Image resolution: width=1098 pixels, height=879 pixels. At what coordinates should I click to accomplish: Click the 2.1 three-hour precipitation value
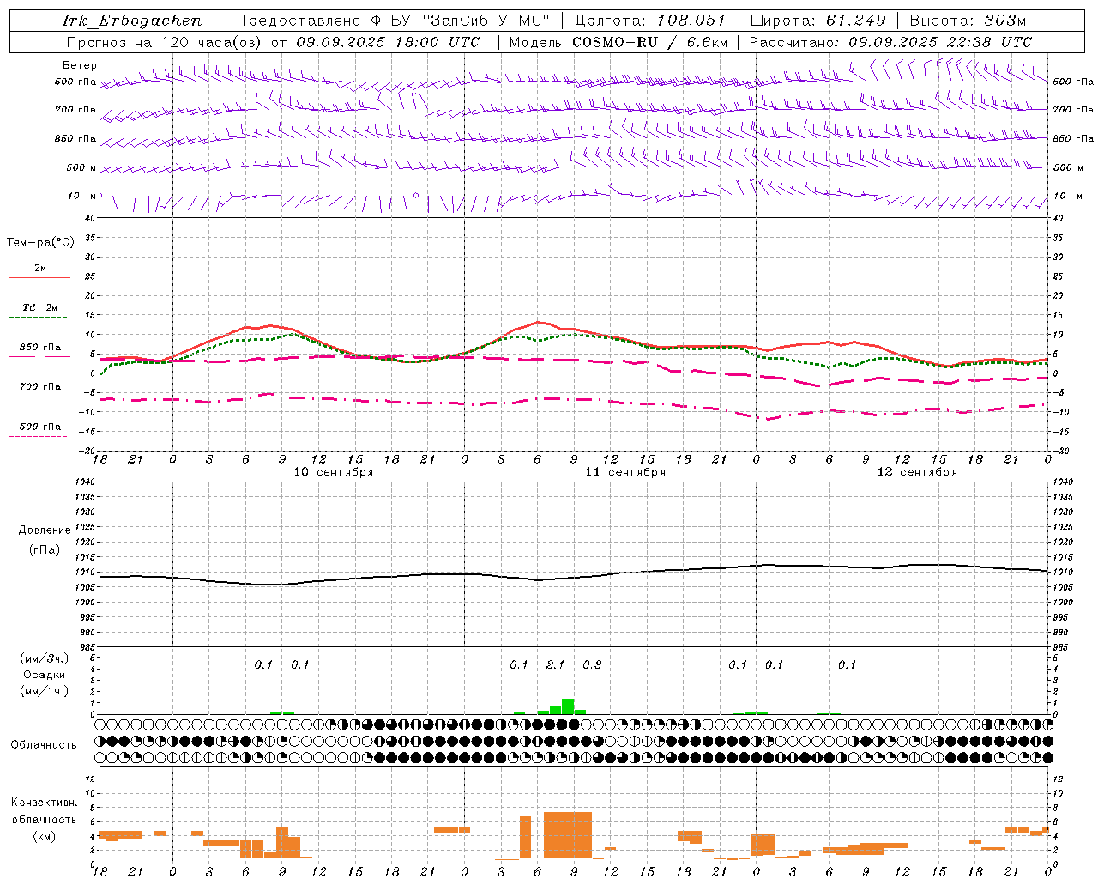(x=555, y=664)
